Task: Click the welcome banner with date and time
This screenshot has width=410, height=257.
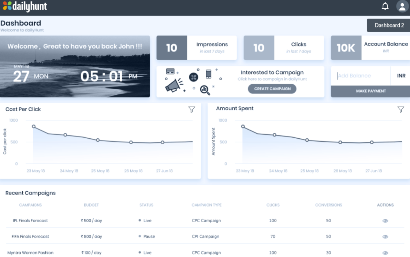Action: click(75, 66)
